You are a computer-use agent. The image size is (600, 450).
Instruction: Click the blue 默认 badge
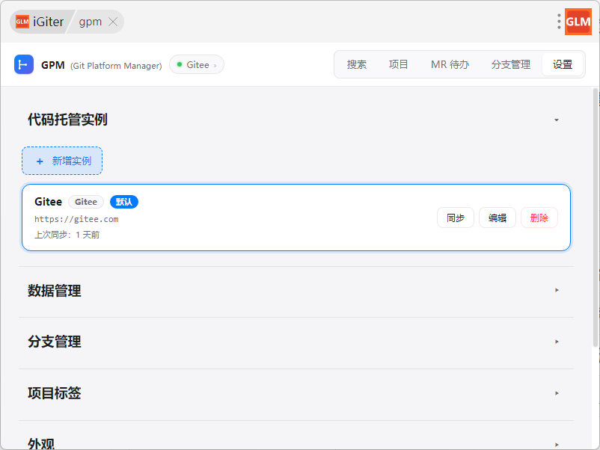tap(124, 202)
